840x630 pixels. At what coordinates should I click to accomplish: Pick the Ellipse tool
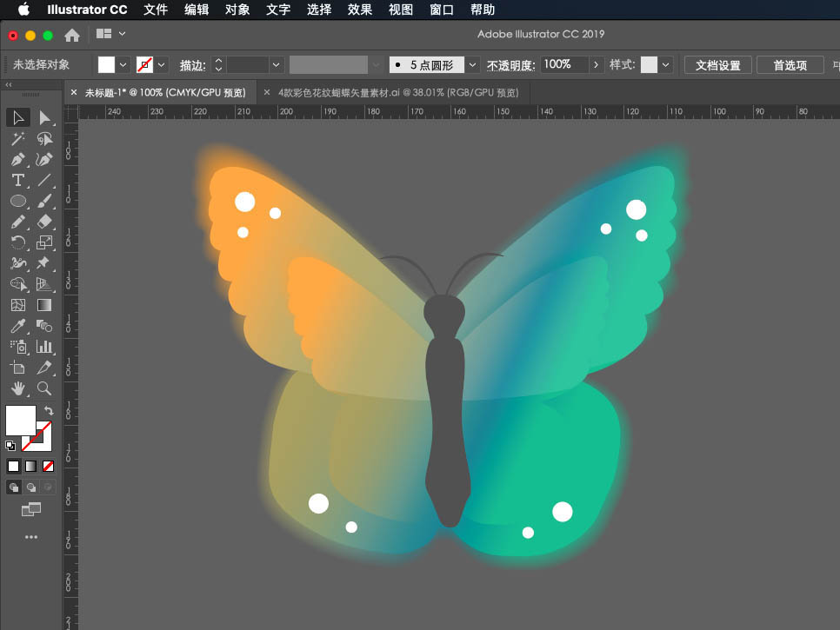[18, 202]
